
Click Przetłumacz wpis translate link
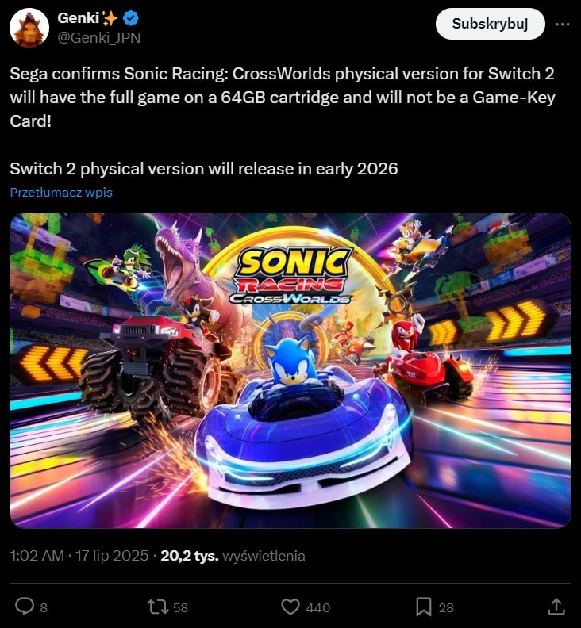point(61,192)
